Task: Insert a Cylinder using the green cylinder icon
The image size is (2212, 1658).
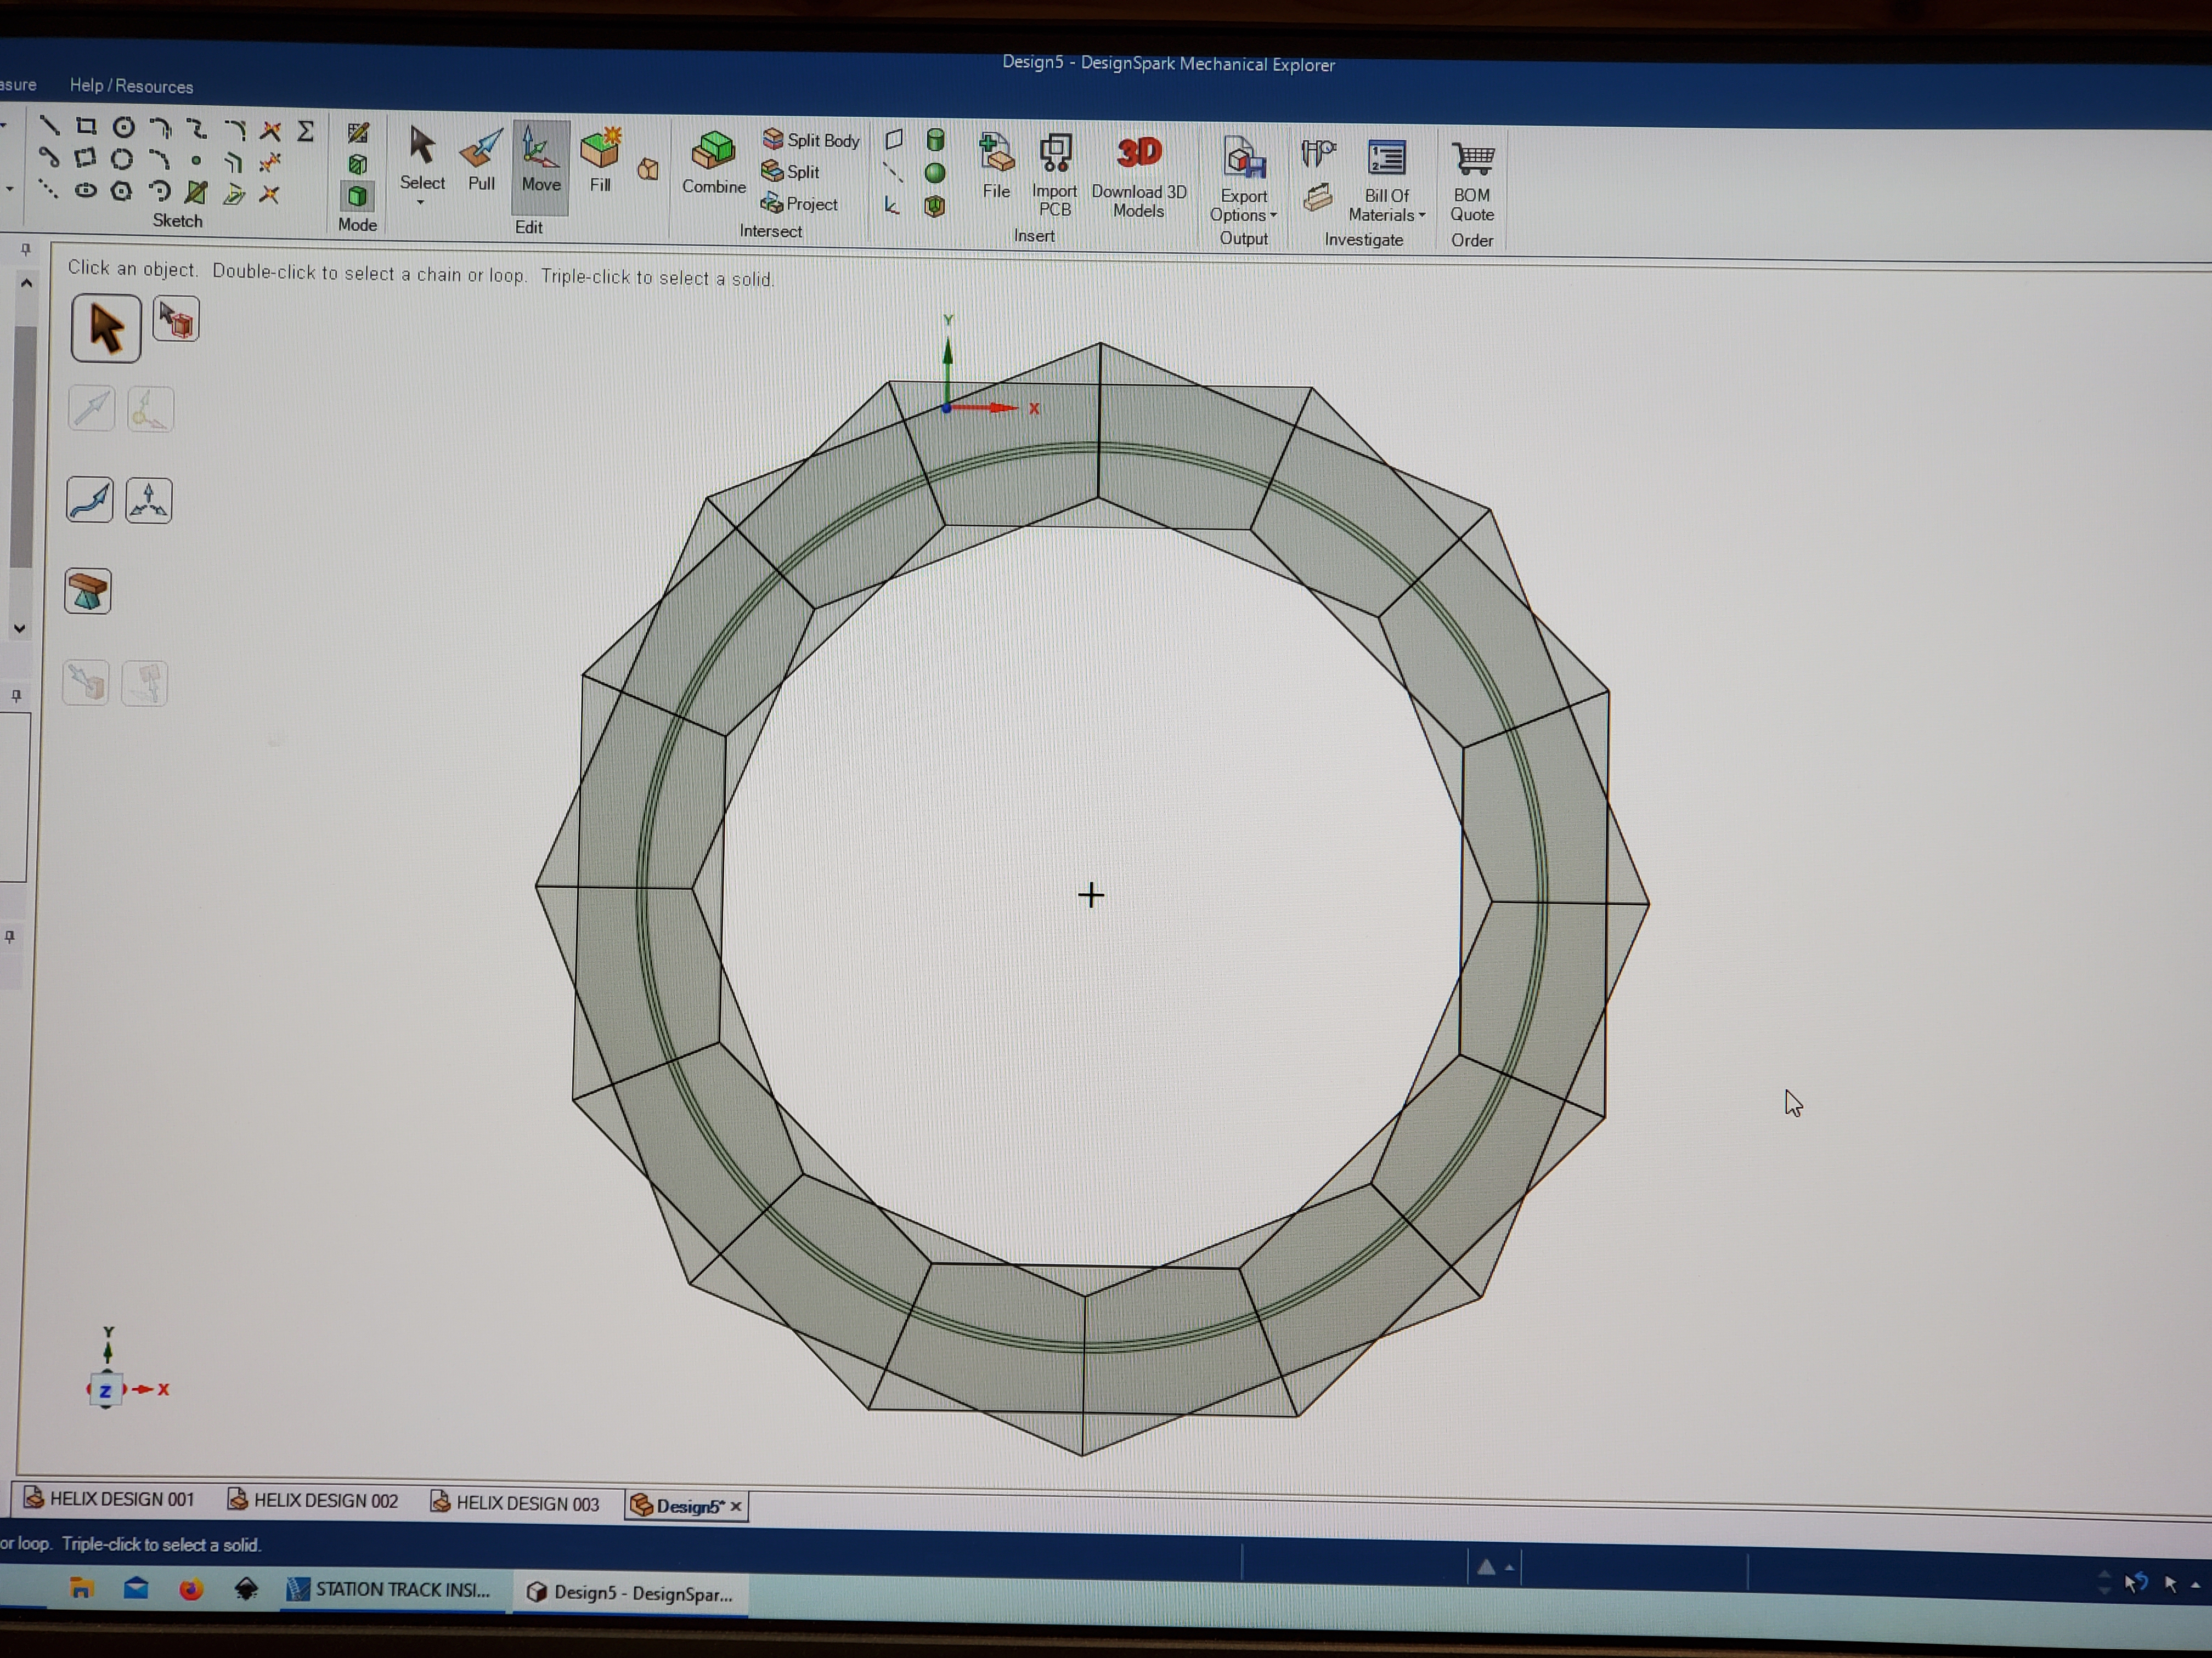Action: 935,140
